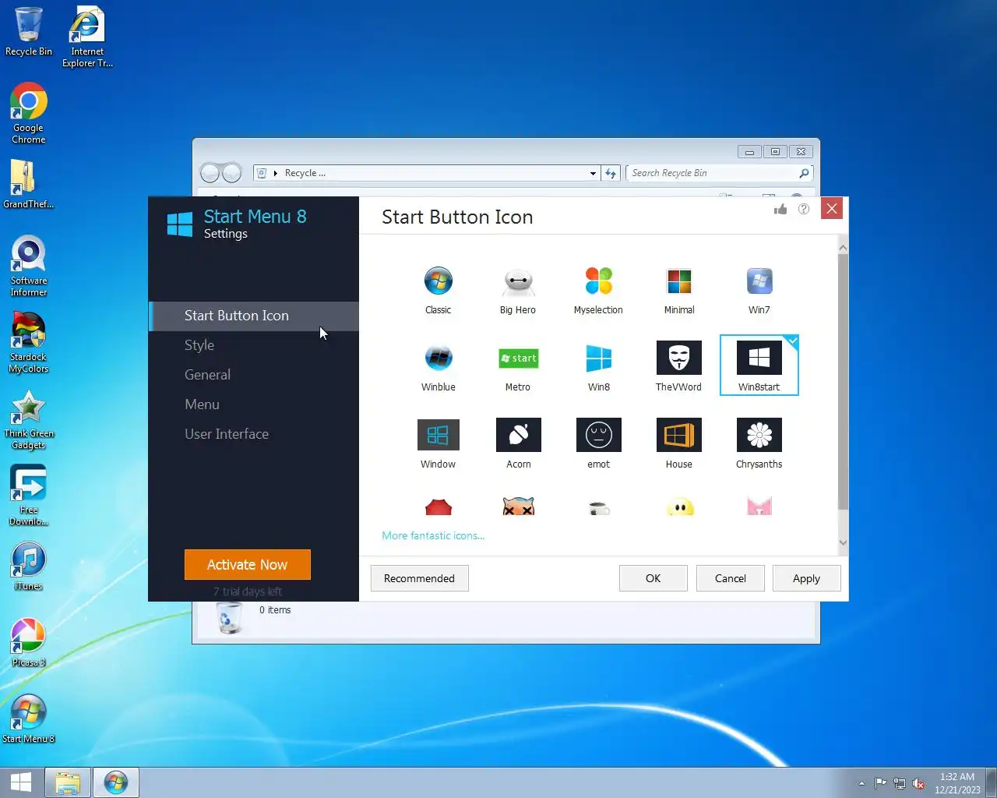This screenshot has height=798, width=997.
Task: Open Internet Explorer desktop shortcut
Action: tap(87, 37)
